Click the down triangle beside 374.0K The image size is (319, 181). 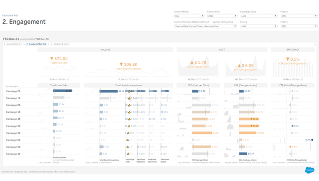tap(52, 59)
